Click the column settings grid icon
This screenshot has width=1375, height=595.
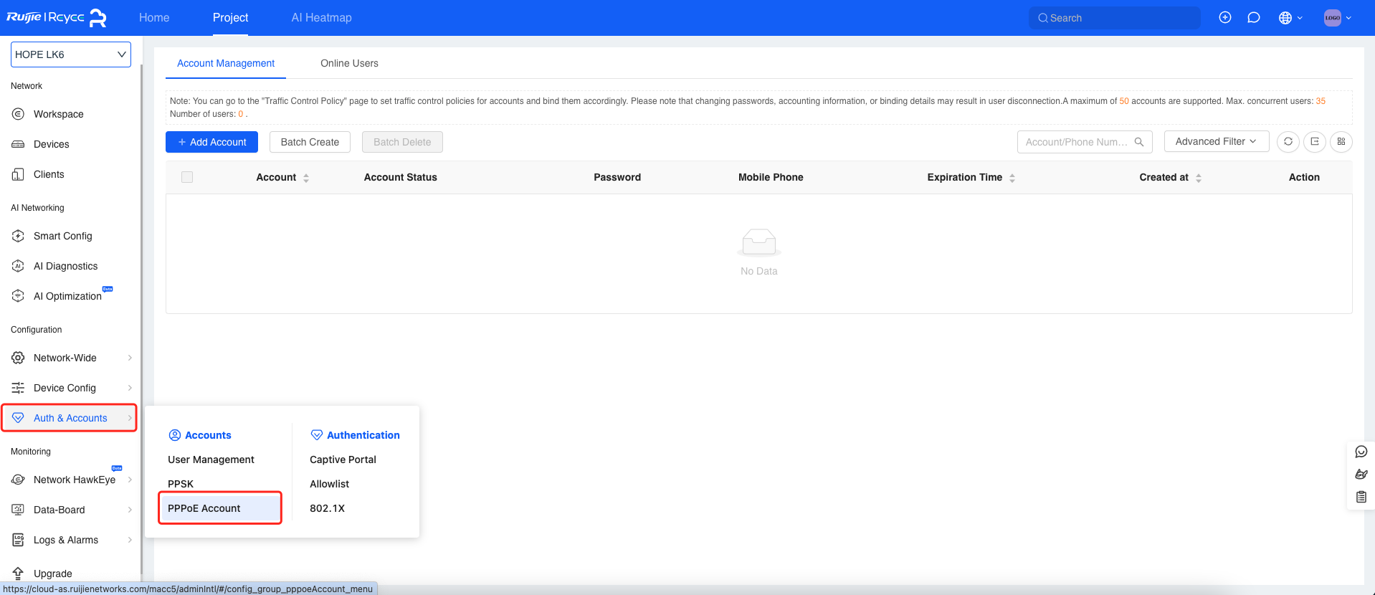[1341, 142]
